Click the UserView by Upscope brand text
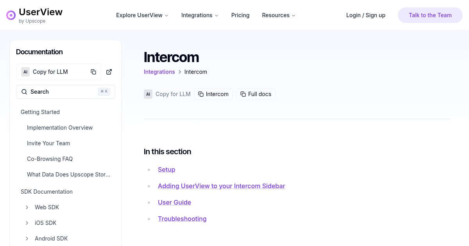This screenshot has height=246, width=469. pyautogui.click(x=41, y=15)
